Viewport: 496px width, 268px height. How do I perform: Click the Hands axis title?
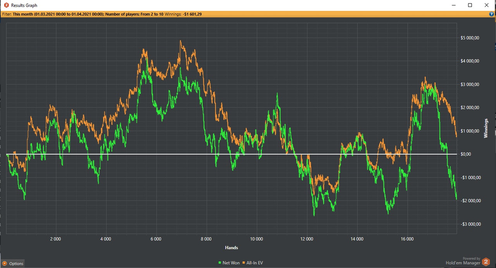(231, 247)
